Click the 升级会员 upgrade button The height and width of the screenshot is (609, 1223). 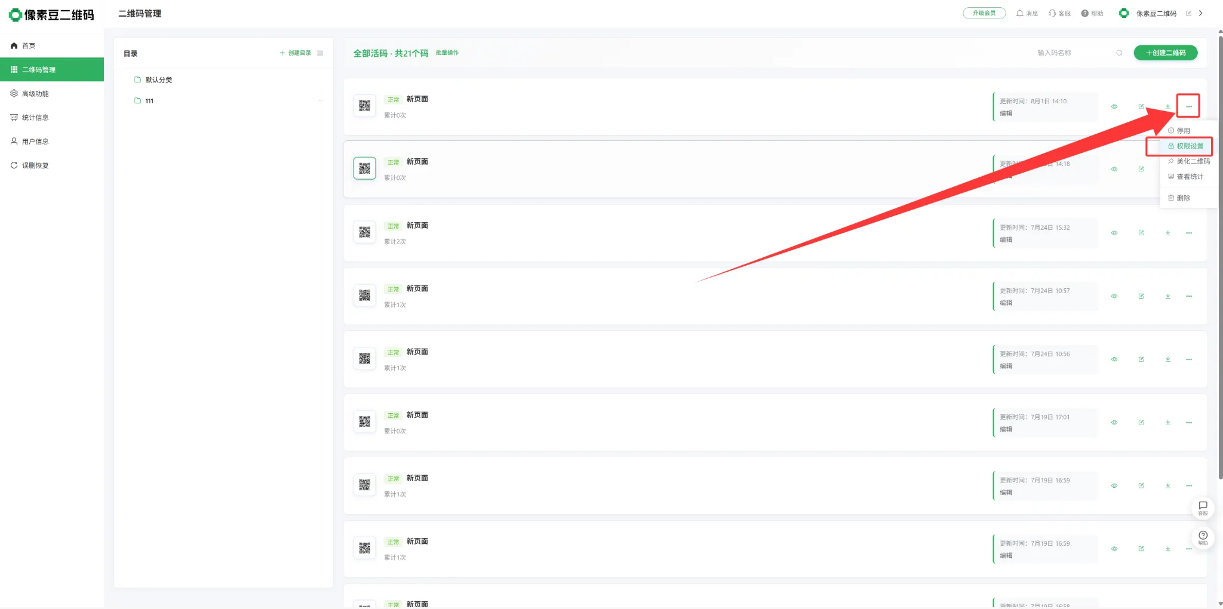(984, 13)
